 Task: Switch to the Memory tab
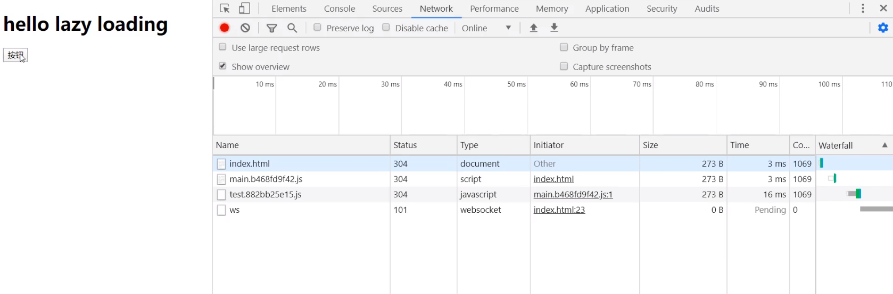coord(552,8)
